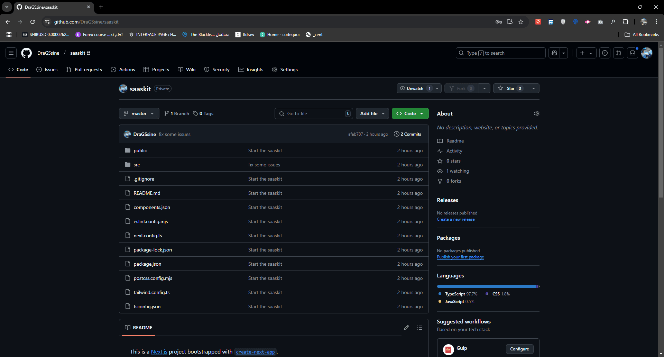This screenshot has height=357, width=664.
Task: View the 0 stars link
Action: 449,161
